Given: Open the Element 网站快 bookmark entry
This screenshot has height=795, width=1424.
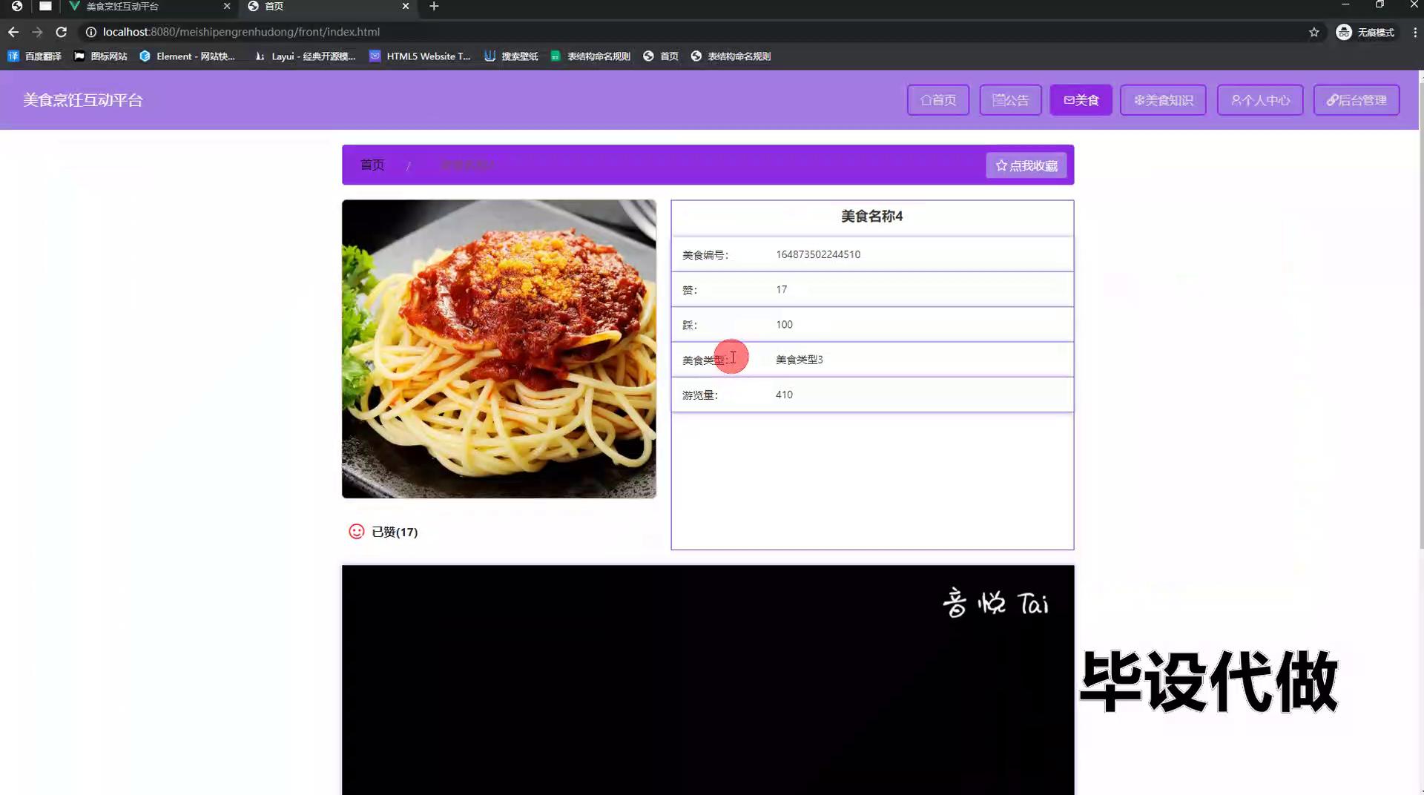Looking at the screenshot, I should [188, 56].
